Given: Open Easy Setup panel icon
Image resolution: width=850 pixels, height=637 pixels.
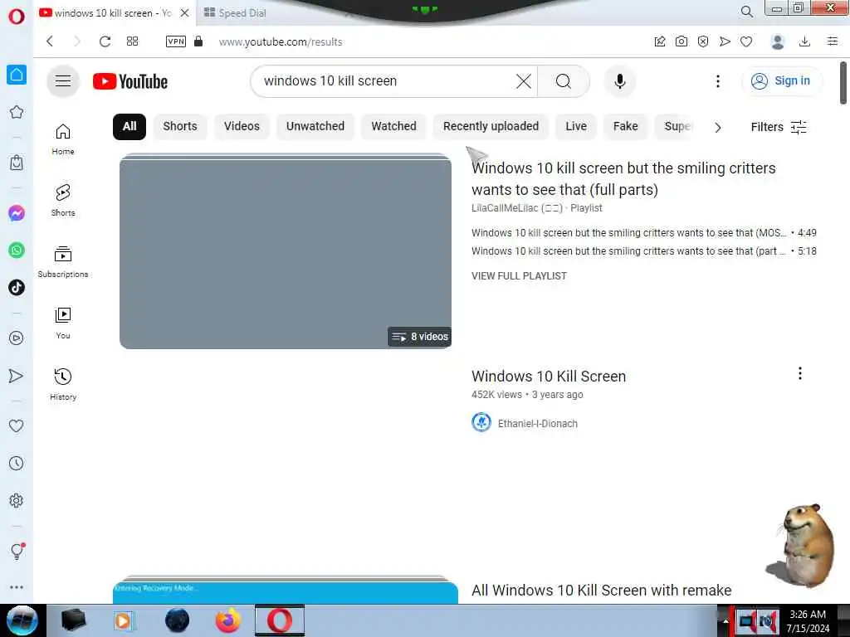Looking at the screenshot, I should coord(833,41).
